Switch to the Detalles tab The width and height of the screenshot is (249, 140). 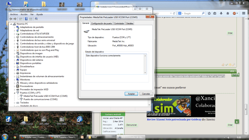130,23
